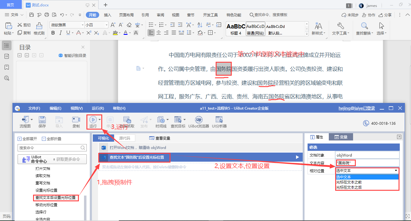Viewport: 411px width, 221px height.
Task: Open the 文件 menu dropdown
Action: (14, 15)
